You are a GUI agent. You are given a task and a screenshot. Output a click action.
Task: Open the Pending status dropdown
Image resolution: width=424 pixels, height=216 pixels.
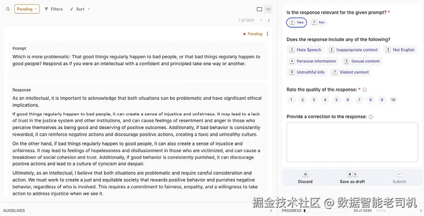coord(27,9)
